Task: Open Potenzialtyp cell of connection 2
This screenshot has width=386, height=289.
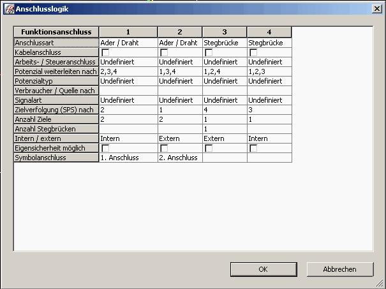Action: tap(180, 81)
